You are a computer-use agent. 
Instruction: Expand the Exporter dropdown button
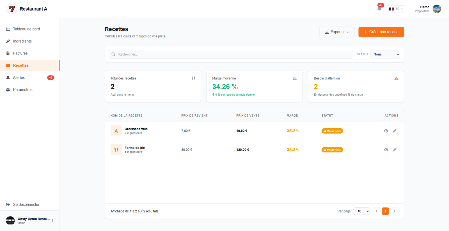[337, 32]
